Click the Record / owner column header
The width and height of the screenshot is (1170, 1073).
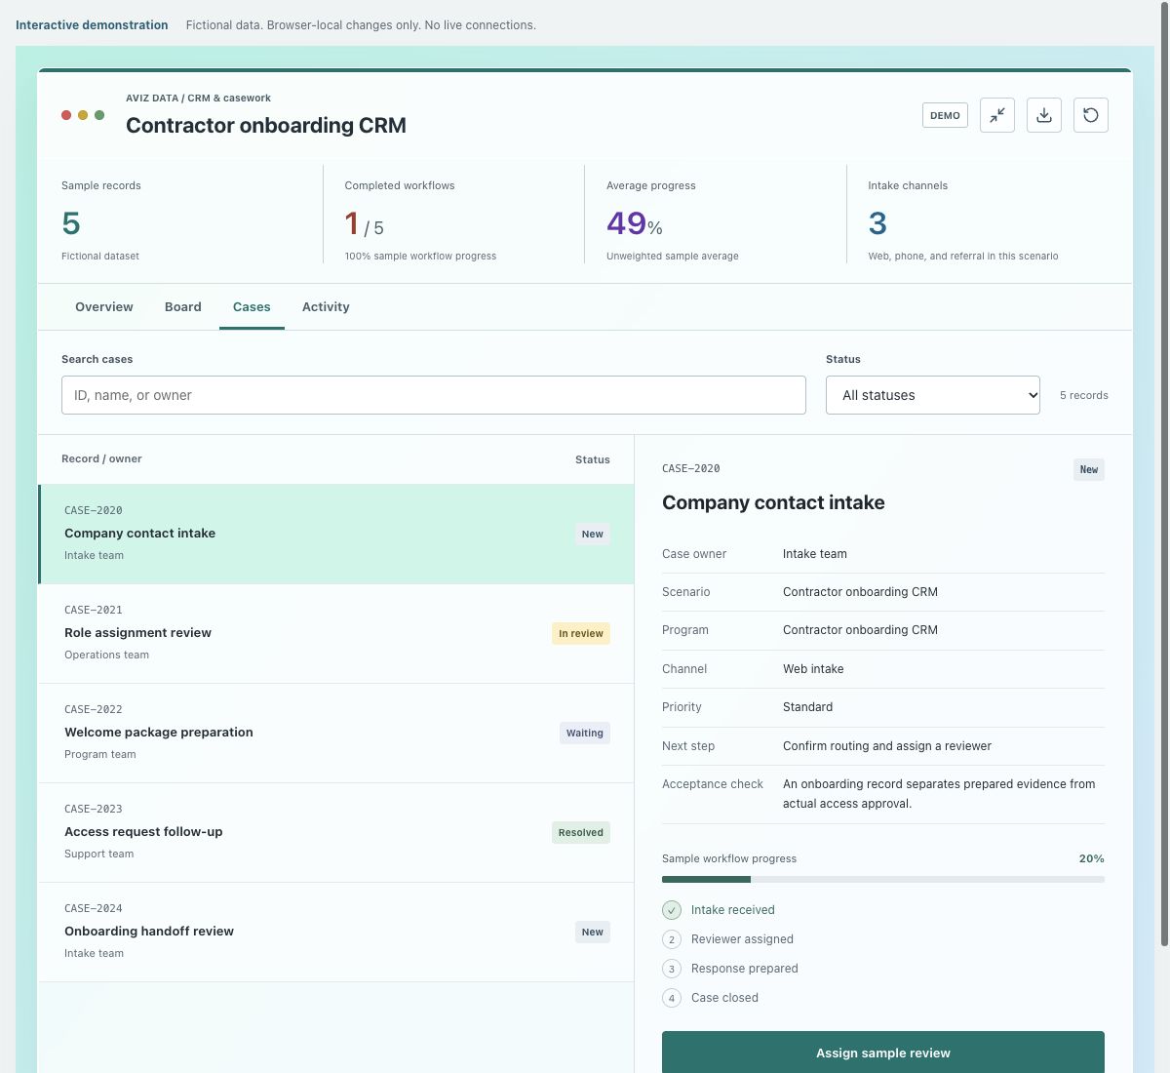pos(101,458)
